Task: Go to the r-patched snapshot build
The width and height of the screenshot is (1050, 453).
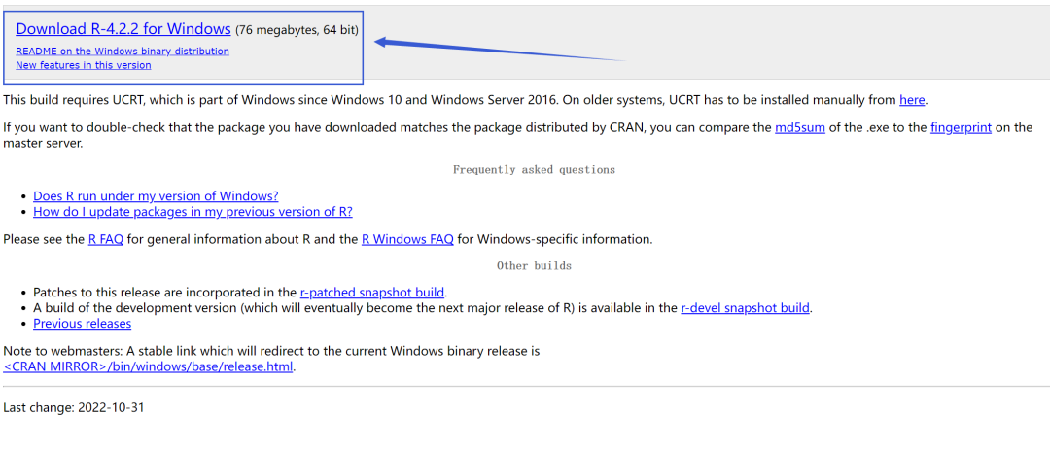Action: 372,292
